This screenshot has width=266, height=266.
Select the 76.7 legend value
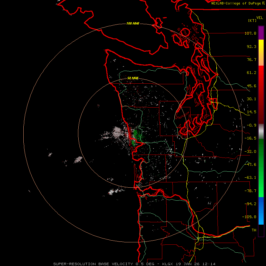pos(252,59)
